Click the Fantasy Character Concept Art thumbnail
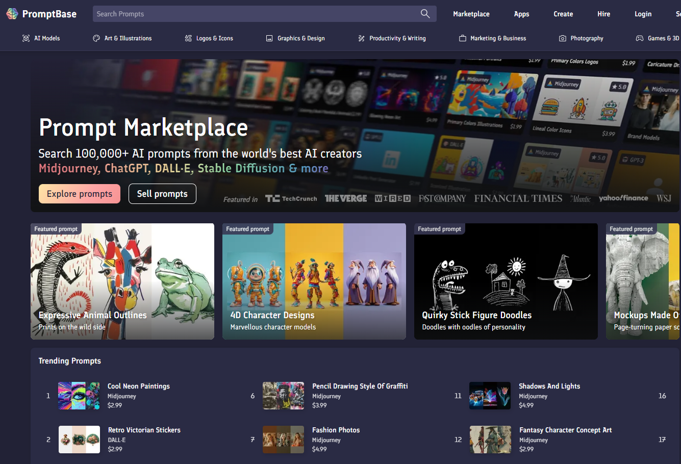Viewport: 681px width, 464px height. 490,440
